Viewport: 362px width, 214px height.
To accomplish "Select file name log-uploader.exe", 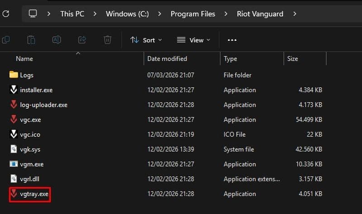I will (43, 105).
